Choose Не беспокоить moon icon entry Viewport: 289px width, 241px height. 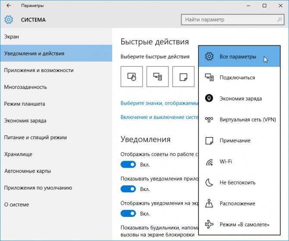[x=239, y=182]
